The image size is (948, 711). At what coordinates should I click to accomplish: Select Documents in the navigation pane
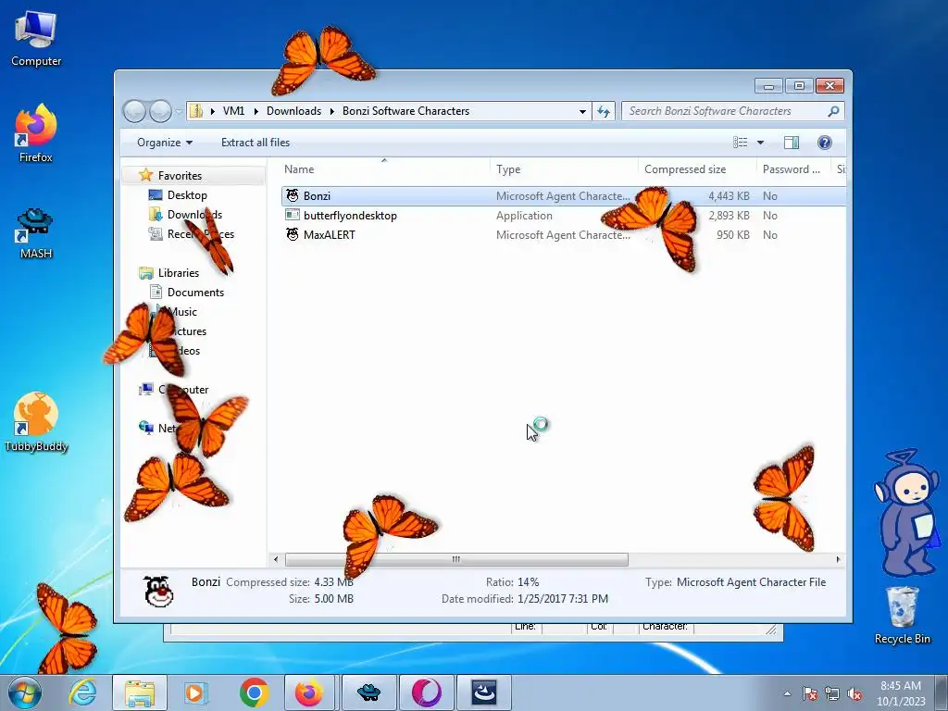pyautogui.click(x=195, y=292)
